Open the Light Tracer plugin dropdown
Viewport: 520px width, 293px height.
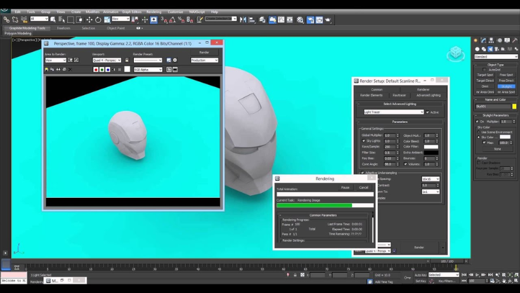point(394,112)
